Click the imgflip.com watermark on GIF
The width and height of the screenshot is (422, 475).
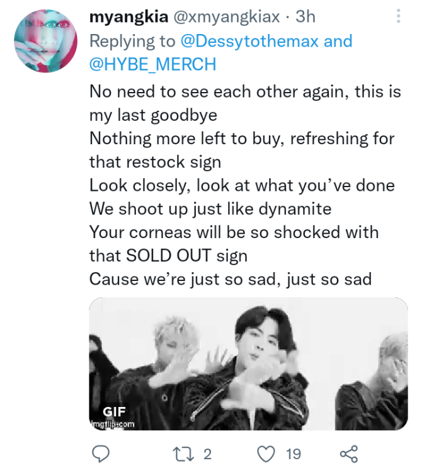(x=113, y=425)
